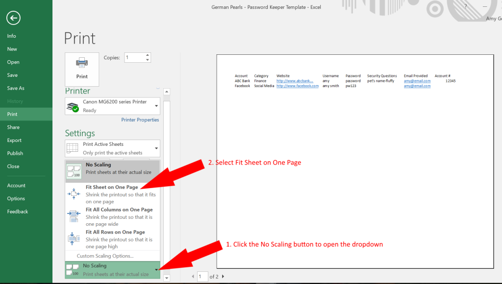Click the Fit Sheet on One Page icon

click(x=74, y=193)
